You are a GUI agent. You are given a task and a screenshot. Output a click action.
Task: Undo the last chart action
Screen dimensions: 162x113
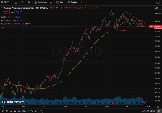82,2
